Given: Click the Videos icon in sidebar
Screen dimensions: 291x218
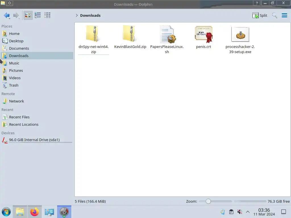Looking at the screenshot, I should pyautogui.click(x=5, y=78).
